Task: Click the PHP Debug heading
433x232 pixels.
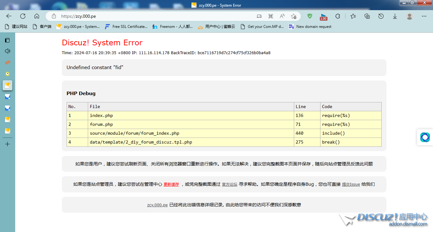Action: click(81, 93)
